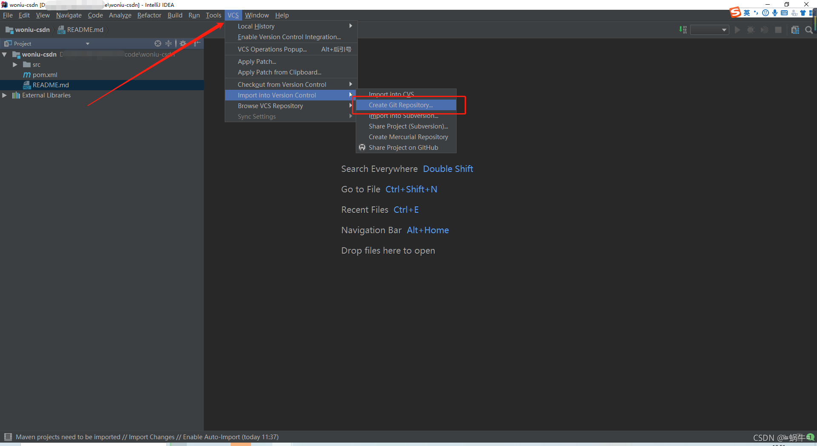
Task: Click the Sogou user account icon
Action: pos(794,13)
